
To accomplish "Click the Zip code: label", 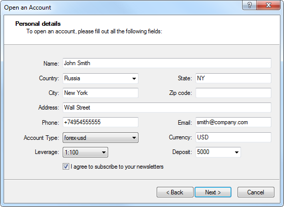I will pos(180,93).
